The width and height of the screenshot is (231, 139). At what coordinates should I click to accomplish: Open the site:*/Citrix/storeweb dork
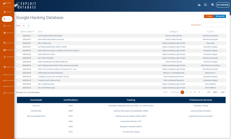tap(46, 58)
